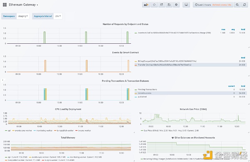This screenshot has width=250, height=162.
Task: Open CPU Load by Deployment panel menu
Action: click(68, 109)
